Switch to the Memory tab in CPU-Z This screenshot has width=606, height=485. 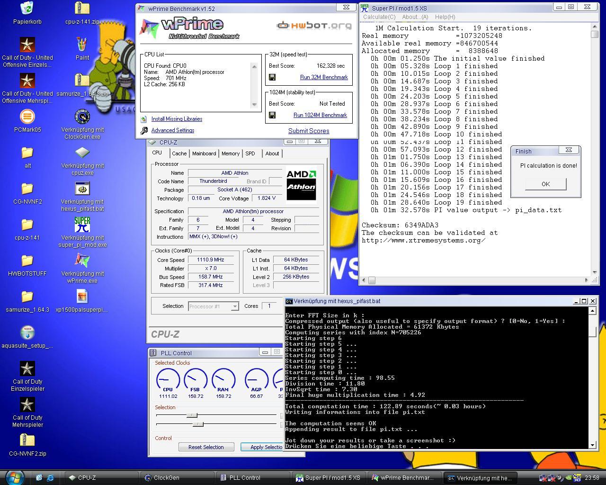pos(231,153)
